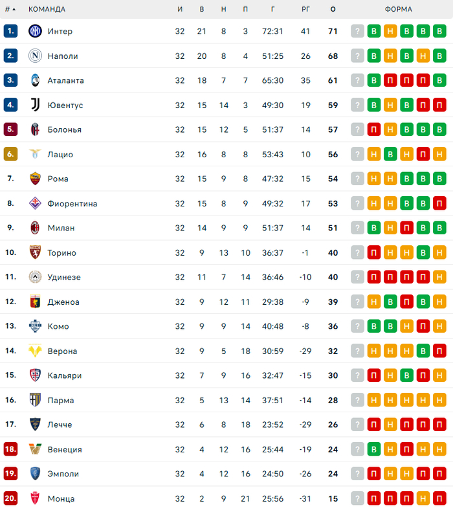Click Inter's upcoming match question mark badge

(358, 31)
